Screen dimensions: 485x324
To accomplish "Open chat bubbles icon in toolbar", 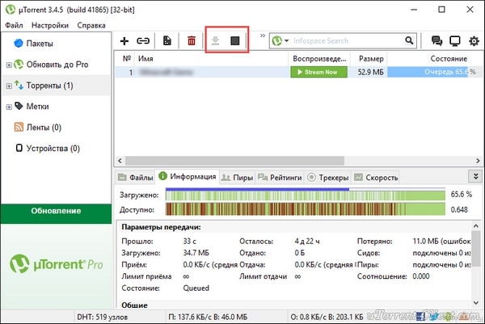I will coord(436,41).
